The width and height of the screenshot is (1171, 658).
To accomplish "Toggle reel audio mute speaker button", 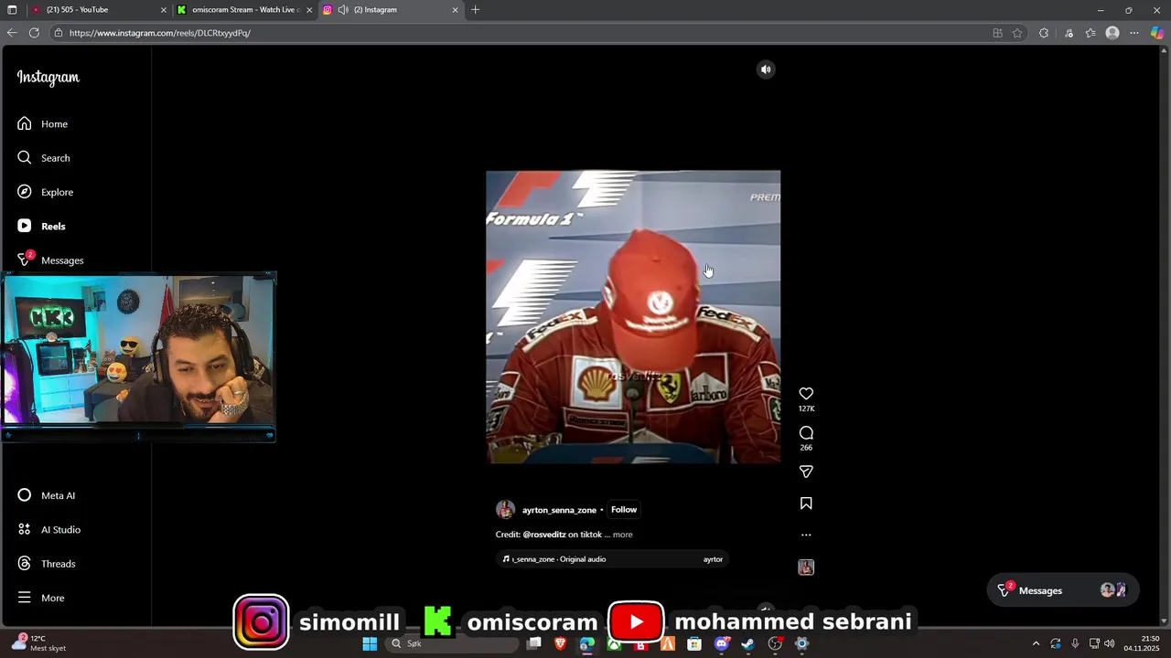I will coord(766,69).
